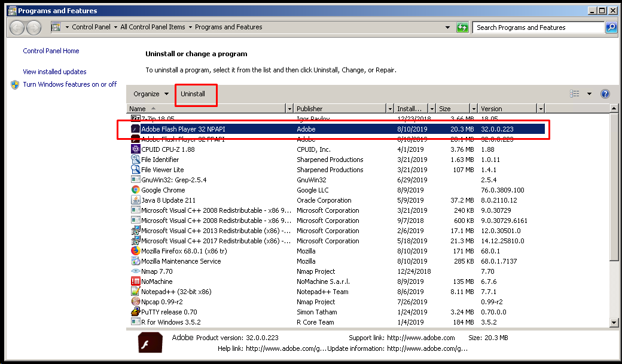Image resolution: width=622 pixels, height=364 pixels.
Task: Click the Npcap 0.99-r2 icon
Action: coord(136,302)
